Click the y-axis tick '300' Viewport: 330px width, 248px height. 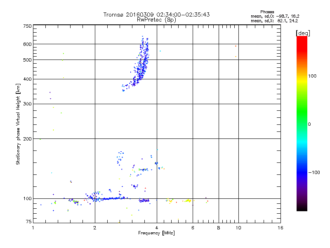[x=27, y=104]
